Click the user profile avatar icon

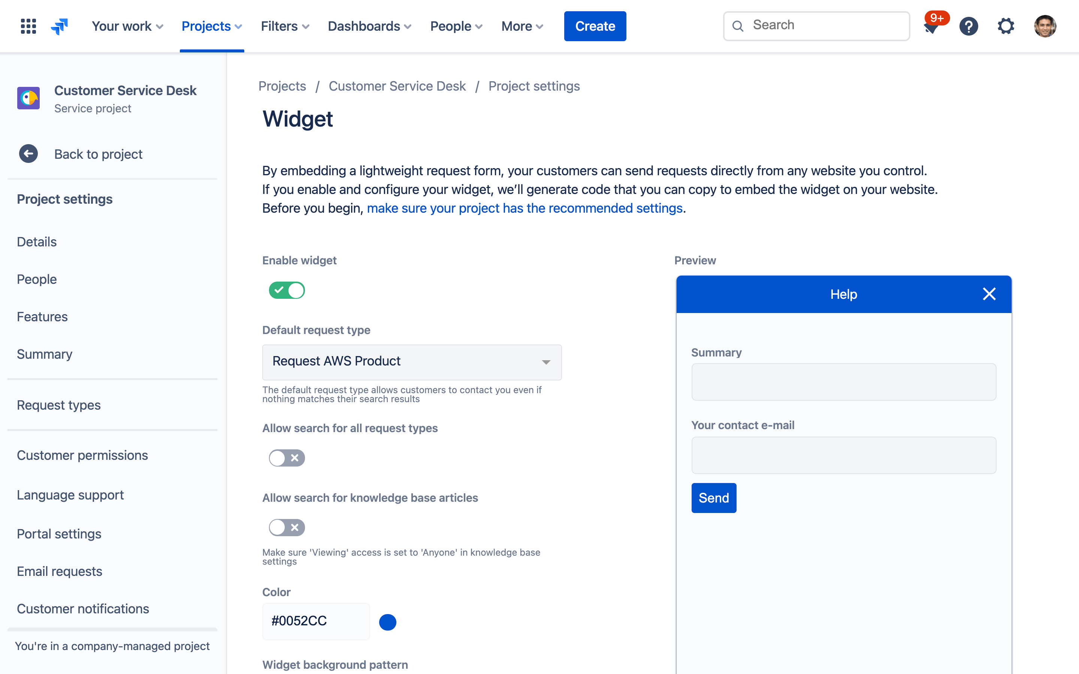(1046, 25)
